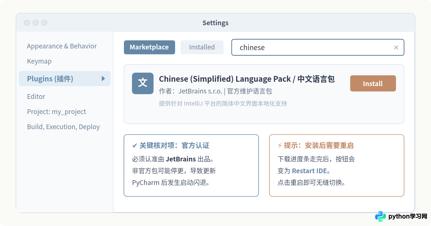Viewport: 431px width, 226px height.
Task: Select Plugins (插件) in the sidebar
Action: 65,79
